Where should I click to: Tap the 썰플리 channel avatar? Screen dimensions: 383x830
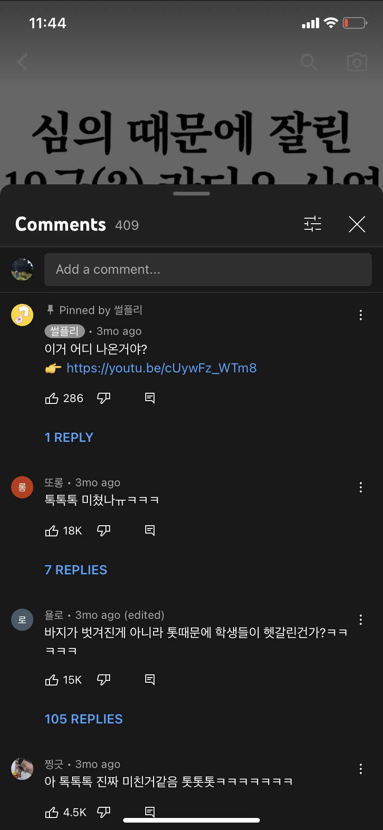pos(22,315)
